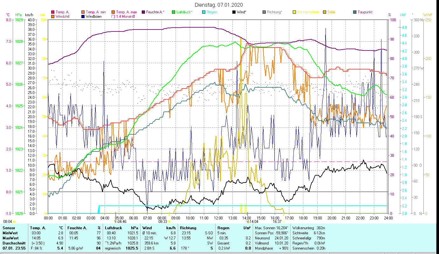
Task: Click the 08:33 sunrise marker
Action: pos(163,222)
